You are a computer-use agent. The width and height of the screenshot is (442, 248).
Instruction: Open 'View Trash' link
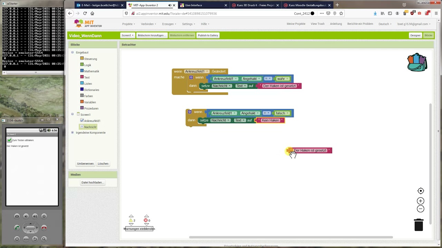(318, 24)
